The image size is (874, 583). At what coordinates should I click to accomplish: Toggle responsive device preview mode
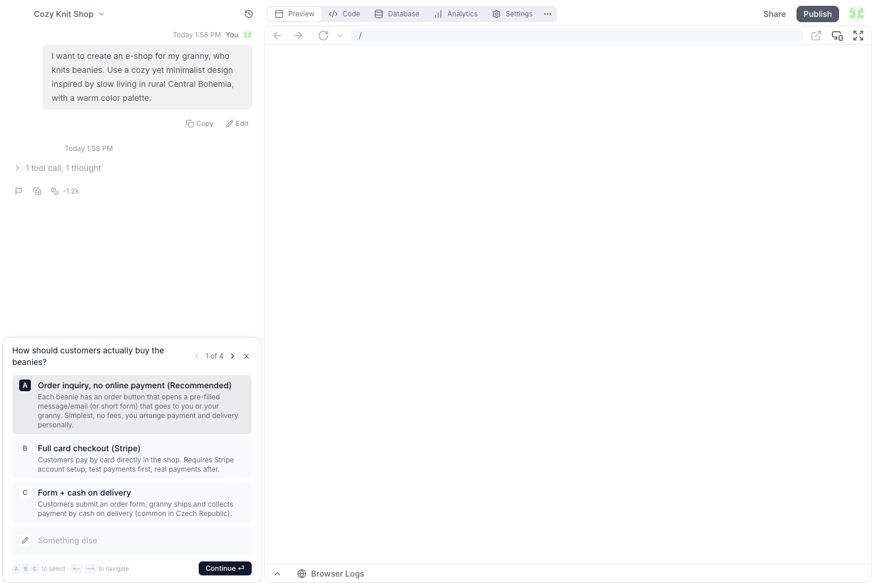pyautogui.click(x=837, y=36)
